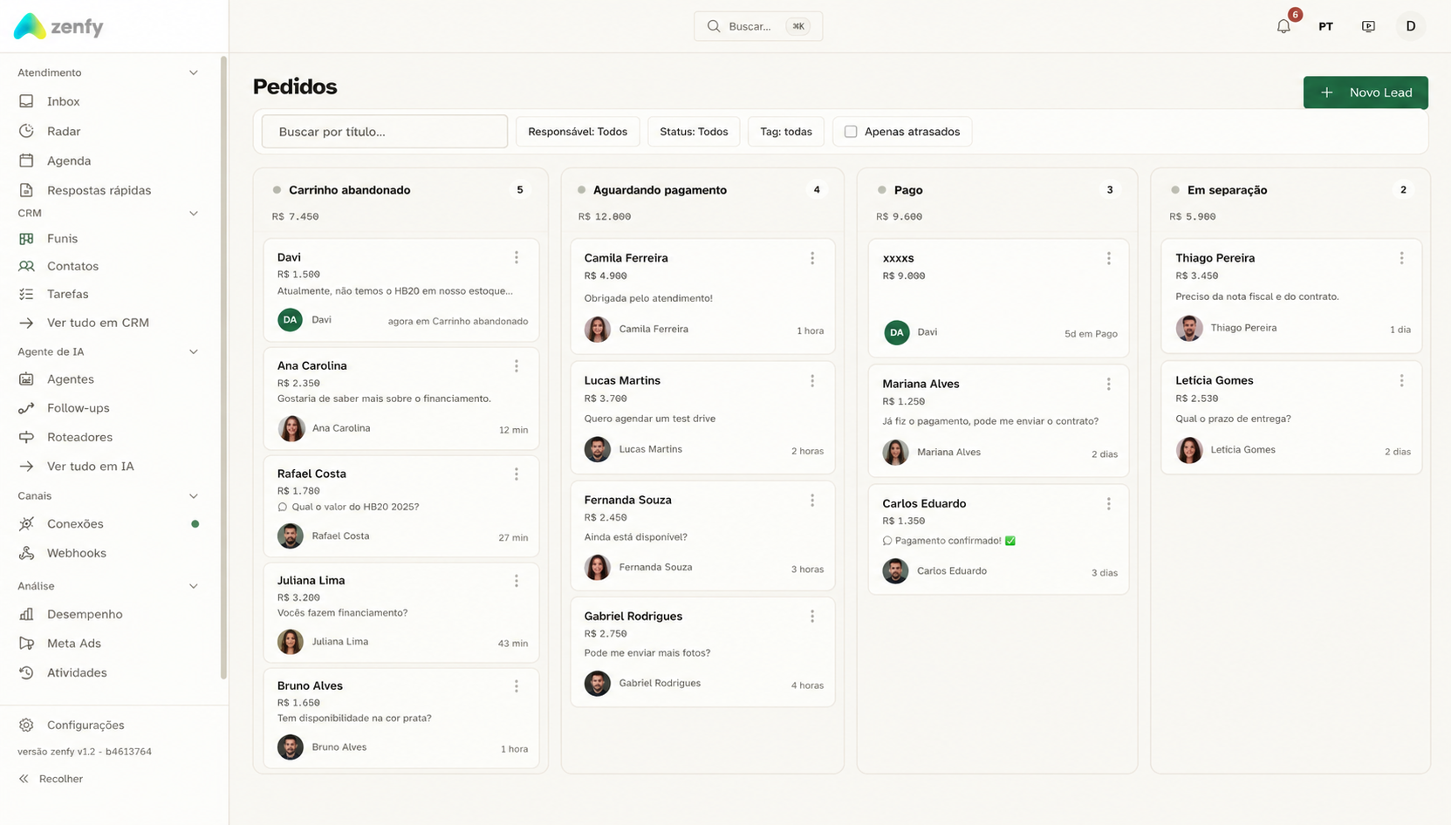Screen dimensions: 1451x825
Task: Open the Status: Todos filter
Action: click(x=694, y=132)
